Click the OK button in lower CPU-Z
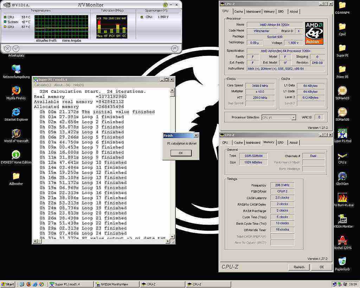The width and height of the screenshot is (360, 288). (x=322, y=267)
